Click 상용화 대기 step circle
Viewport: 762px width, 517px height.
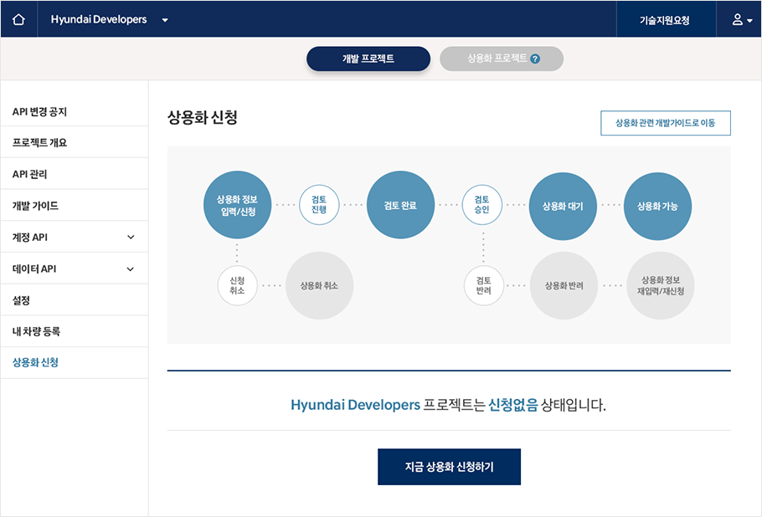tap(563, 207)
